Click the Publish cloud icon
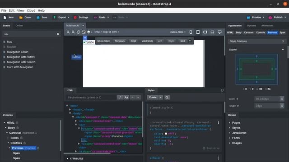289x162 pixels. [270, 18]
